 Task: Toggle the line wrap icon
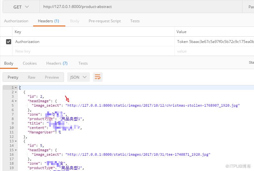(98, 77)
